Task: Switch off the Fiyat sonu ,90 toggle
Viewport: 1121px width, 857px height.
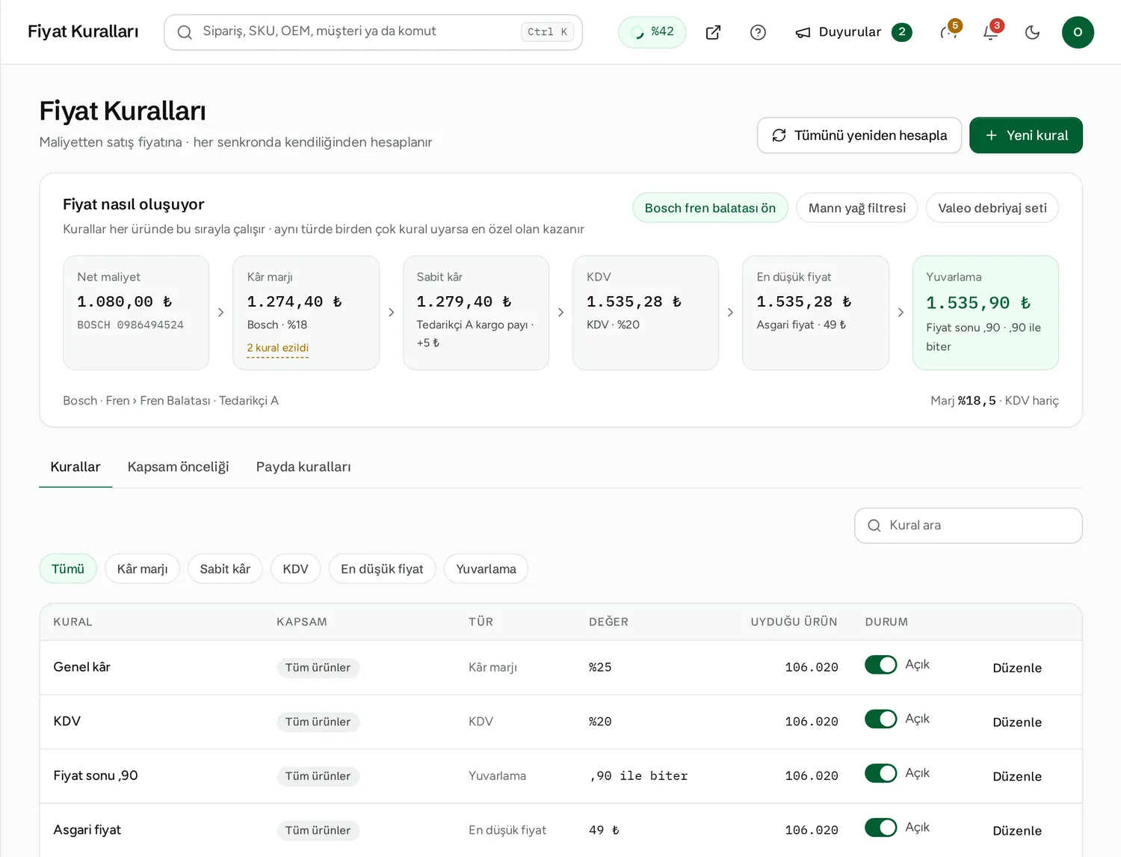Action: (881, 773)
